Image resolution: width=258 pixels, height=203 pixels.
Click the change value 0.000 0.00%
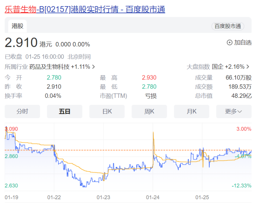click(73, 44)
